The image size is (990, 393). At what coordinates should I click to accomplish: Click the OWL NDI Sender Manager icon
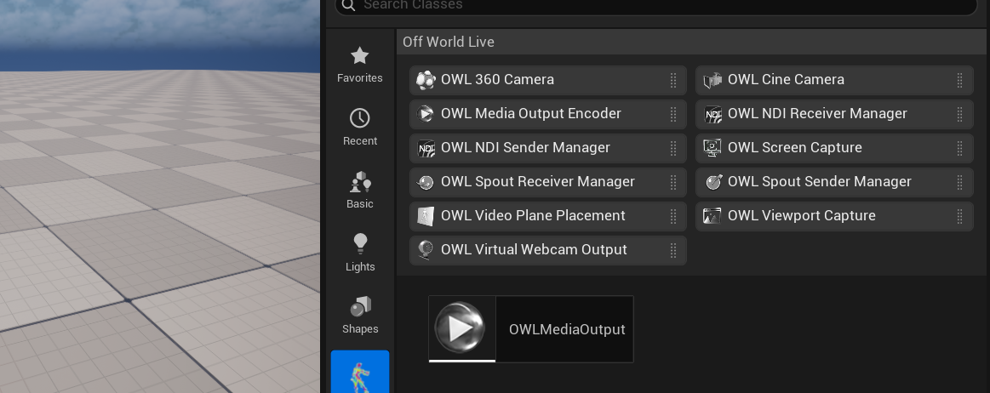click(426, 148)
